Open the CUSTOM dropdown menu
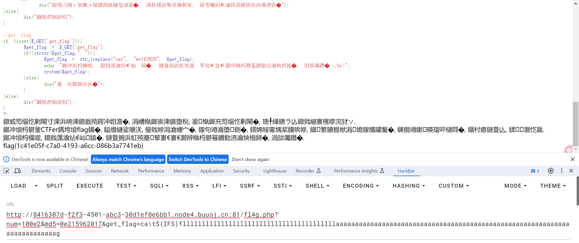The height and width of the screenshot is (243, 579). coord(454,186)
